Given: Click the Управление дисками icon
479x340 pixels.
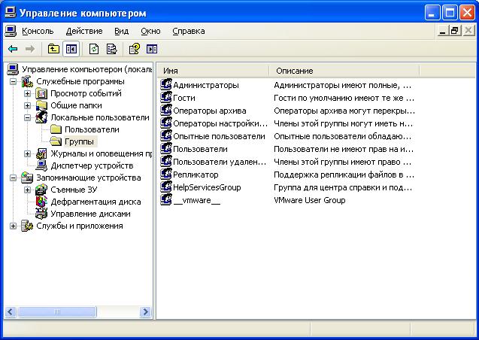Looking at the screenshot, I should coord(41,214).
